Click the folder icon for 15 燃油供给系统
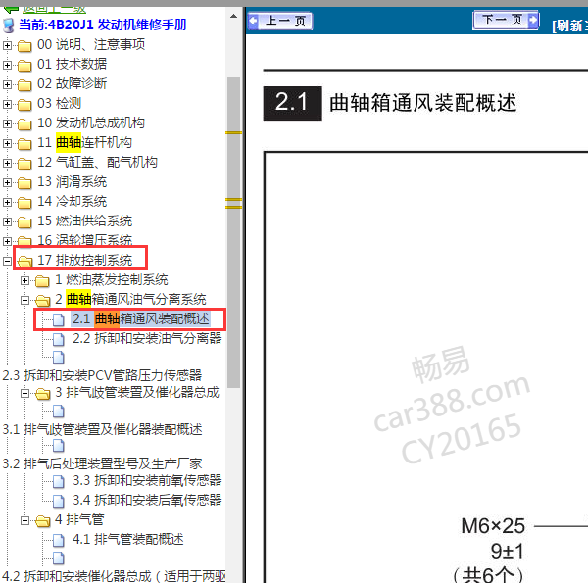Viewport: 588px width, 583px height. tap(24, 222)
